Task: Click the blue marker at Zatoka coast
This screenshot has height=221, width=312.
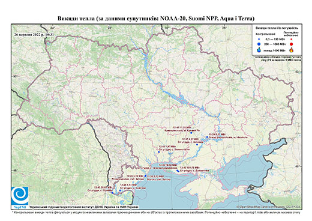Action: (x=145, y=176)
